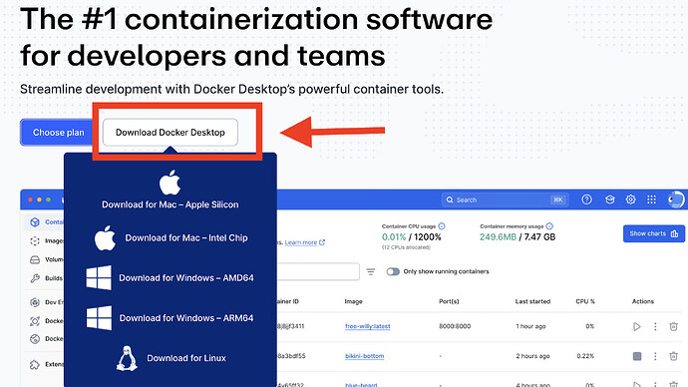This screenshot has width=688, height=387.
Task: Open the Volumes sidebar item
Action: [x=46, y=259]
